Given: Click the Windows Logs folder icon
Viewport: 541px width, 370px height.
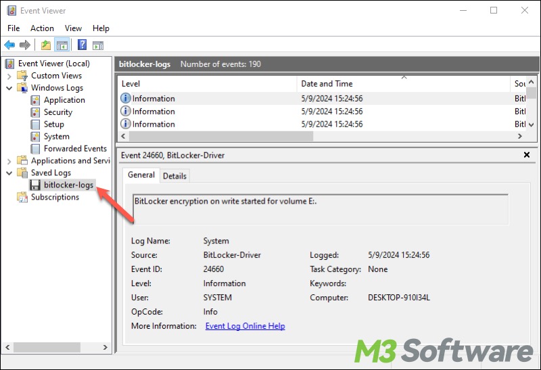Looking at the screenshot, I should [22, 88].
